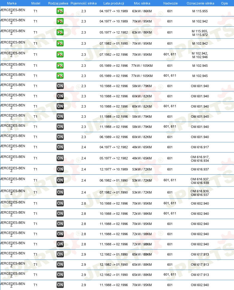Click ON icon in 2.4 07.1982 -> 01.1990 row
This screenshot has height=290, width=234.
click(x=60, y=192)
